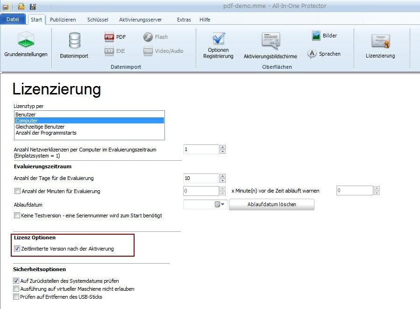Viewport: 420px width, 309px height.
Task: Decrease Minuten für Evaluierung spinner
Action: click(222, 193)
